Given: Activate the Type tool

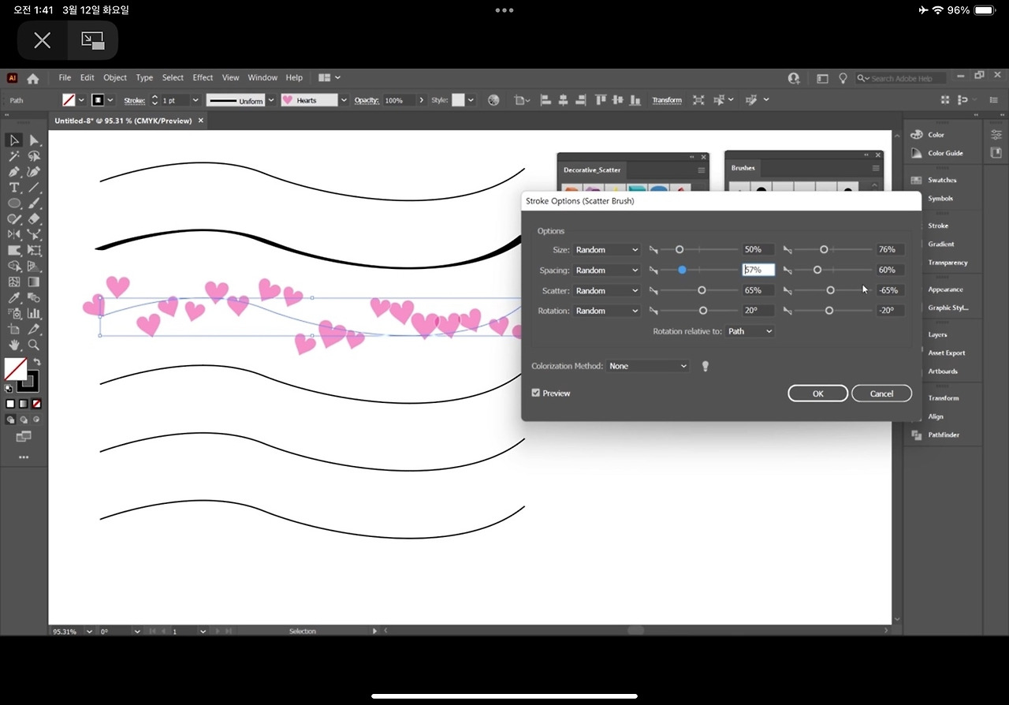Looking at the screenshot, I should coord(14,188).
